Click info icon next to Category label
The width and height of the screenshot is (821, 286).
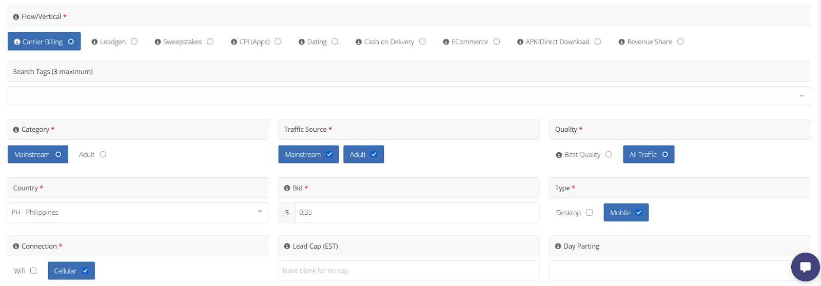[16, 130]
